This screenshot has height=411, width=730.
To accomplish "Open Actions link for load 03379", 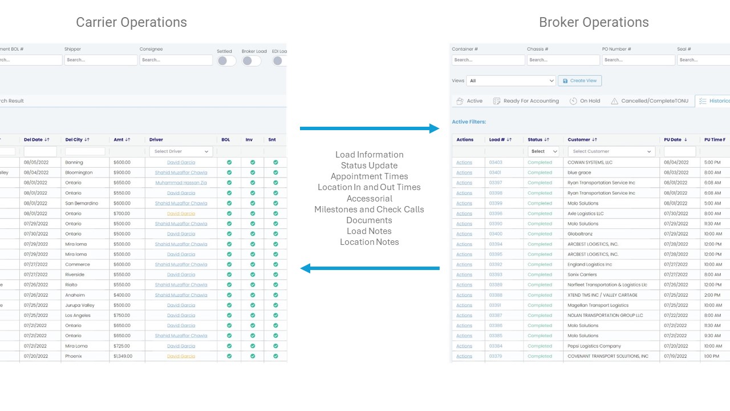I will pyautogui.click(x=464, y=356).
